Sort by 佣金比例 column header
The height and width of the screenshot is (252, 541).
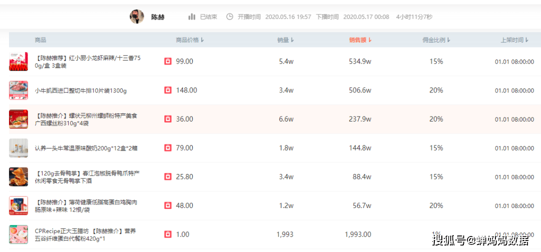[436, 40]
